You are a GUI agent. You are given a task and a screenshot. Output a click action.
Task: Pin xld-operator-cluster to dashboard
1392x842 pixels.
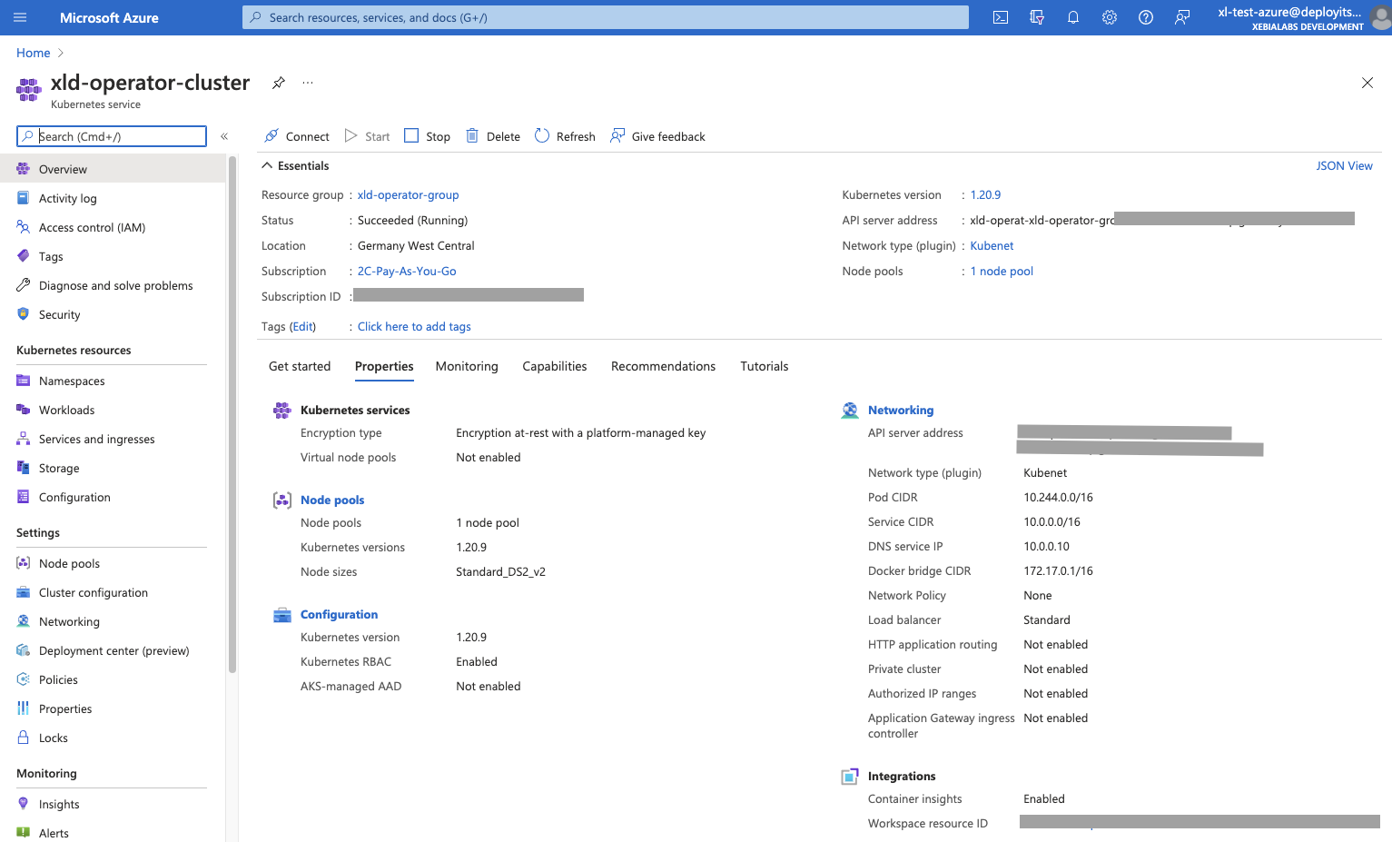click(279, 83)
